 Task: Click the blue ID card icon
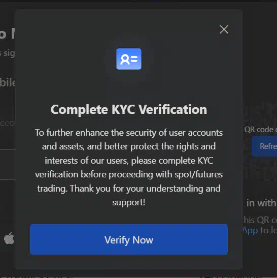click(x=129, y=59)
